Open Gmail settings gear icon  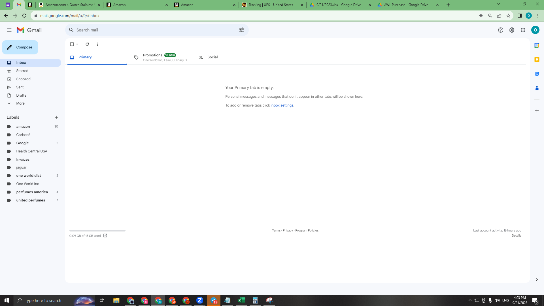pos(512,30)
